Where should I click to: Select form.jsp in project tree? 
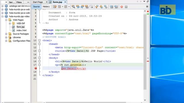[20, 27]
